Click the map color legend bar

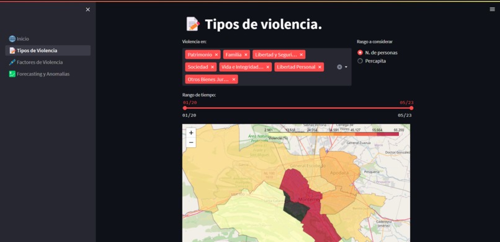point(334,134)
